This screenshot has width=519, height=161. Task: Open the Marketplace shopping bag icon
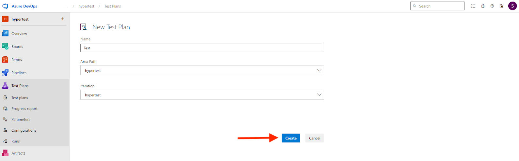[483, 6]
